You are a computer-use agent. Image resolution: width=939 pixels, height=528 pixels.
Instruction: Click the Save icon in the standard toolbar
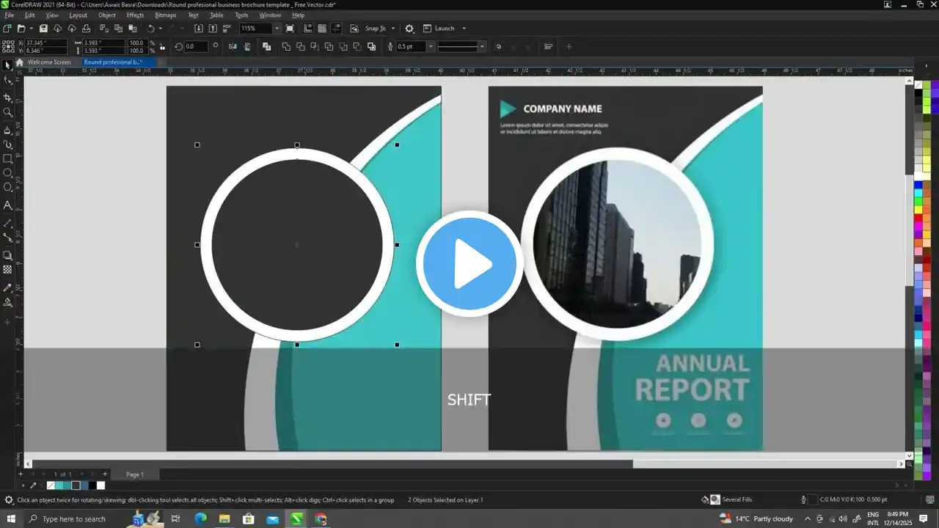[43, 29]
